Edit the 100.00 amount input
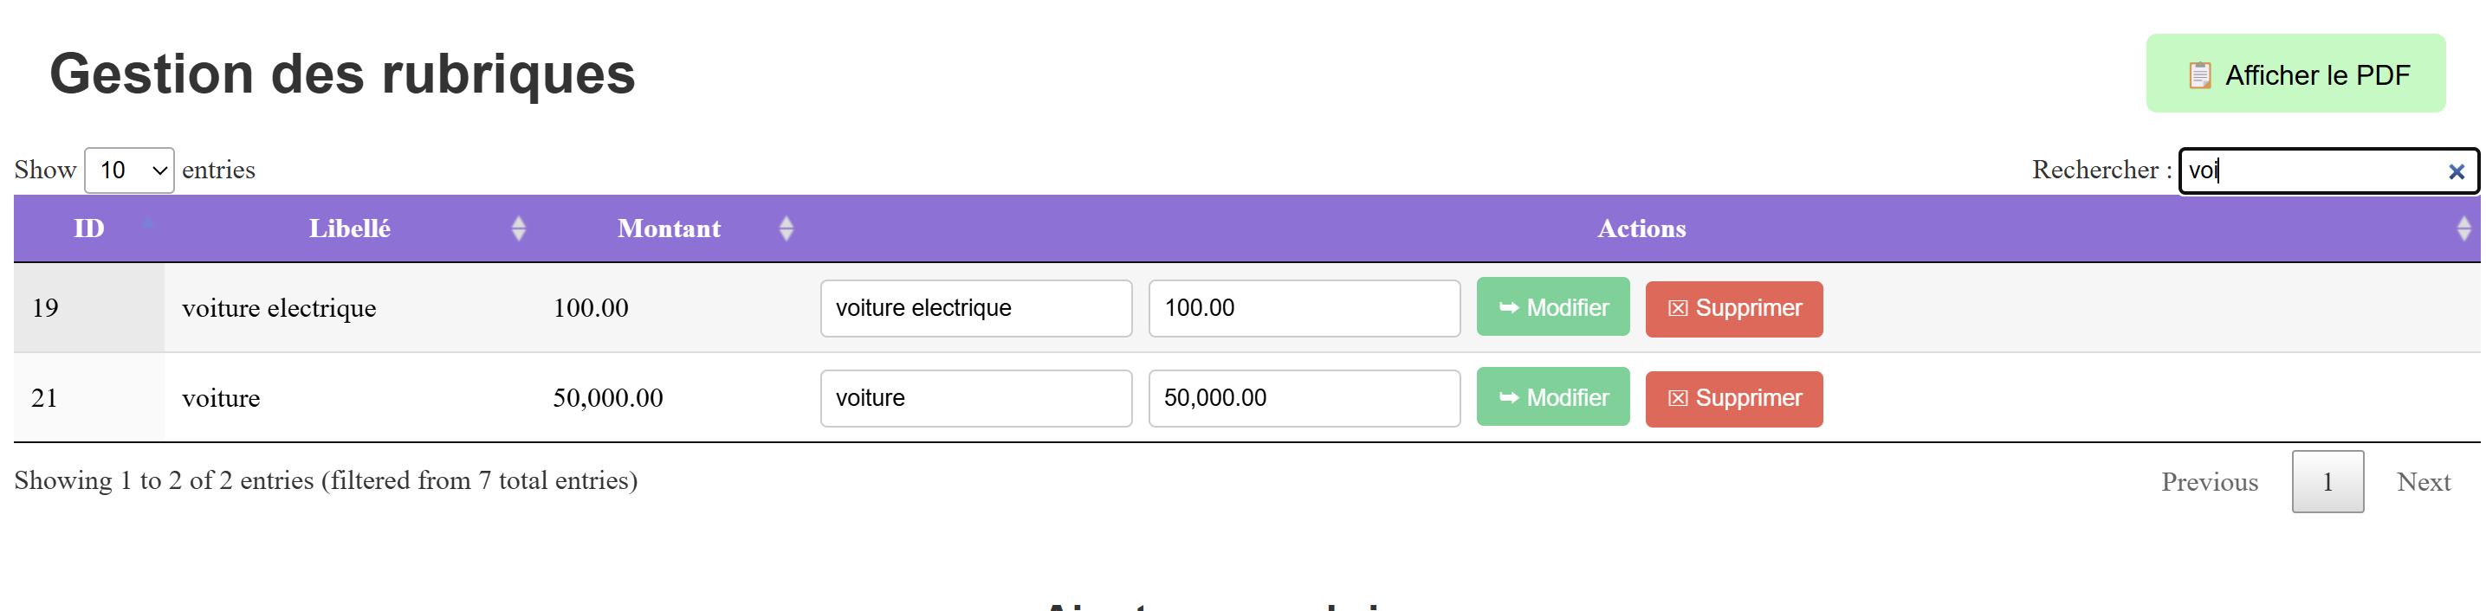 pyautogui.click(x=1303, y=307)
